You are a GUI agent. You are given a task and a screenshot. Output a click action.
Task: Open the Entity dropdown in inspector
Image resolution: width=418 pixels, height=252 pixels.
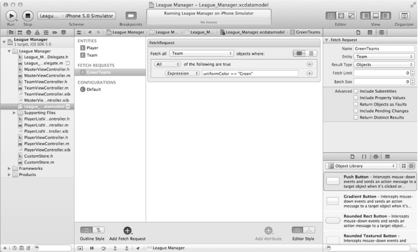coord(384,56)
